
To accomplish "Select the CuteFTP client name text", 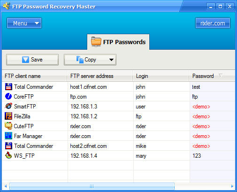I will [23, 126].
